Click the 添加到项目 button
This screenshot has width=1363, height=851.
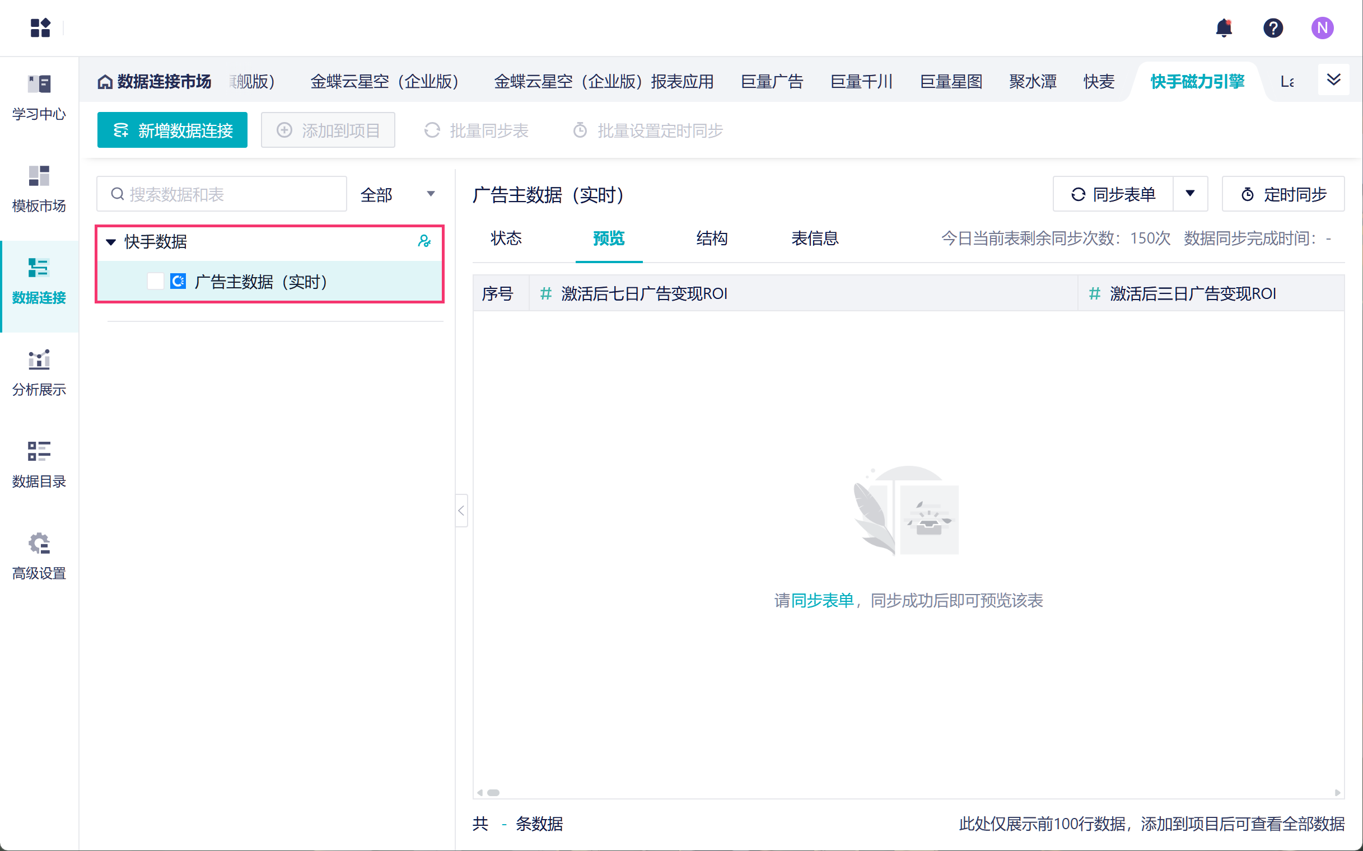(328, 130)
